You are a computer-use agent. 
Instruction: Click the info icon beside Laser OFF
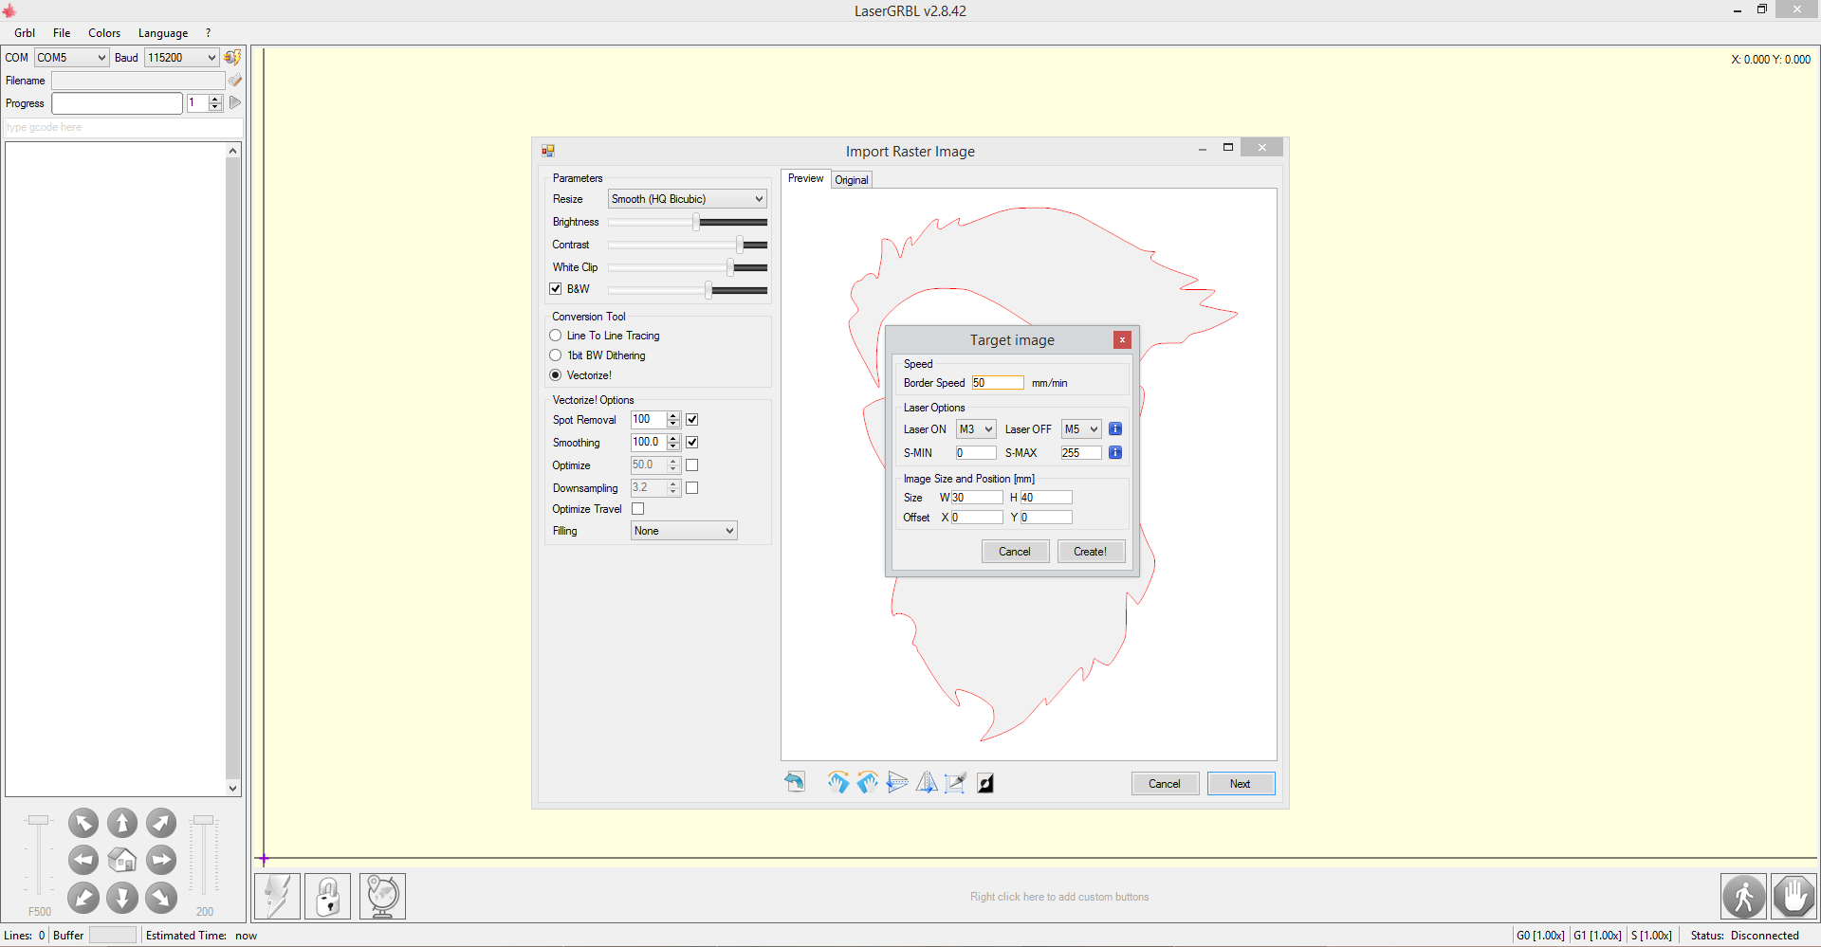click(x=1115, y=428)
